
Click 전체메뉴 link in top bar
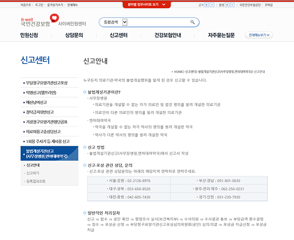(73, 5)
